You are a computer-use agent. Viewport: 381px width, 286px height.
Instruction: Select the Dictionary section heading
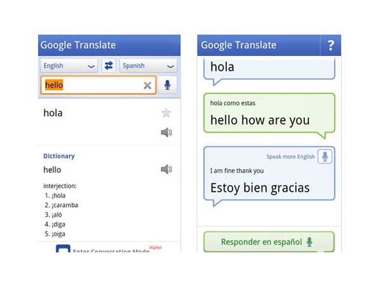pyautogui.click(x=59, y=156)
